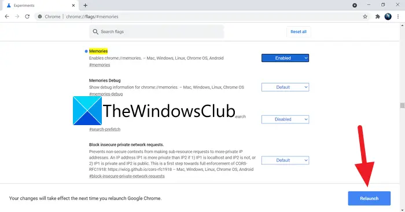Click the Chrome site info icon in the address bar
Viewport: 405px width, 212px height.
click(40, 17)
